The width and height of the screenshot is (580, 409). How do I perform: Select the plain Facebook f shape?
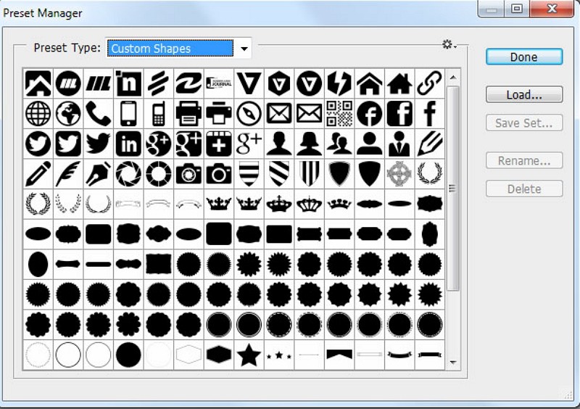tap(429, 114)
